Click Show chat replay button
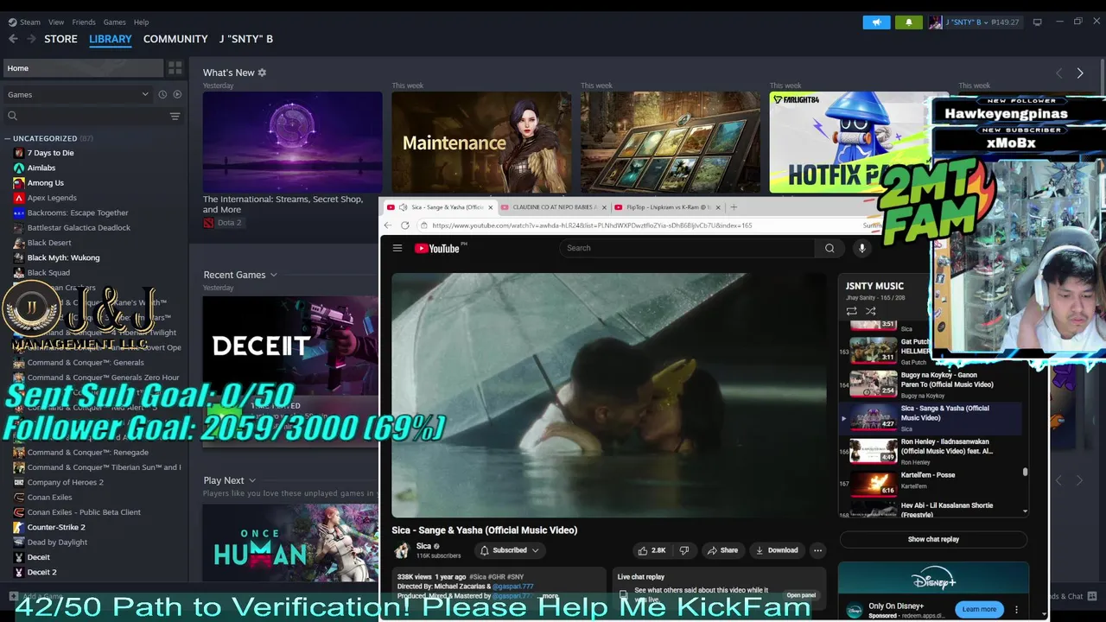This screenshot has width=1106, height=622. tap(933, 539)
